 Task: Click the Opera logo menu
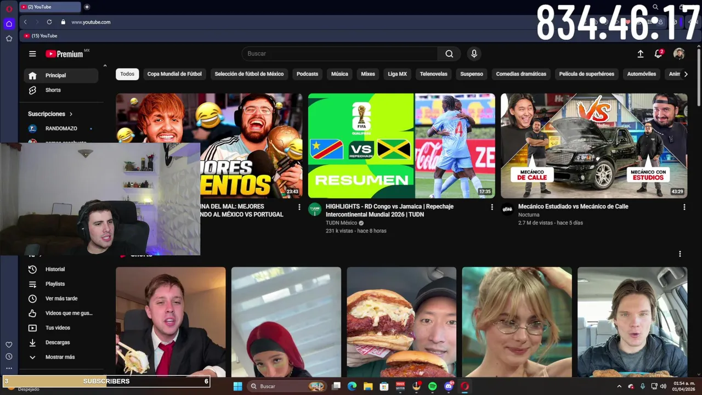(9, 9)
